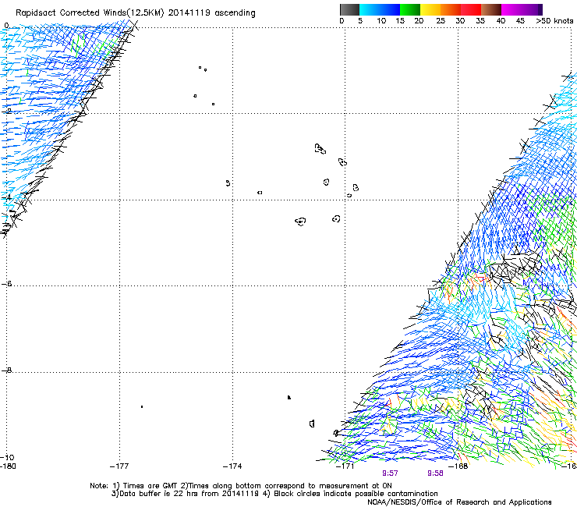
Task: Click the purple time stamp '9:58'
Action: [435, 473]
